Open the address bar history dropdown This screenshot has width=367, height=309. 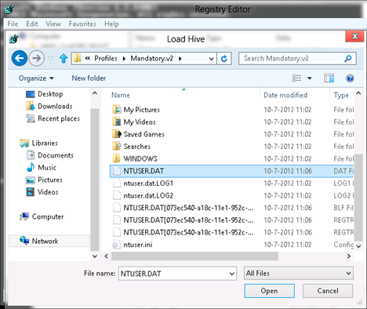click(211, 59)
